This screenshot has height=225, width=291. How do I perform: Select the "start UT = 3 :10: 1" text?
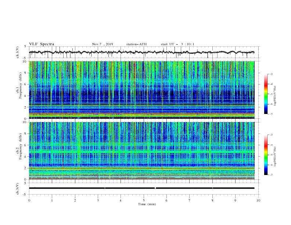[x=177, y=44]
